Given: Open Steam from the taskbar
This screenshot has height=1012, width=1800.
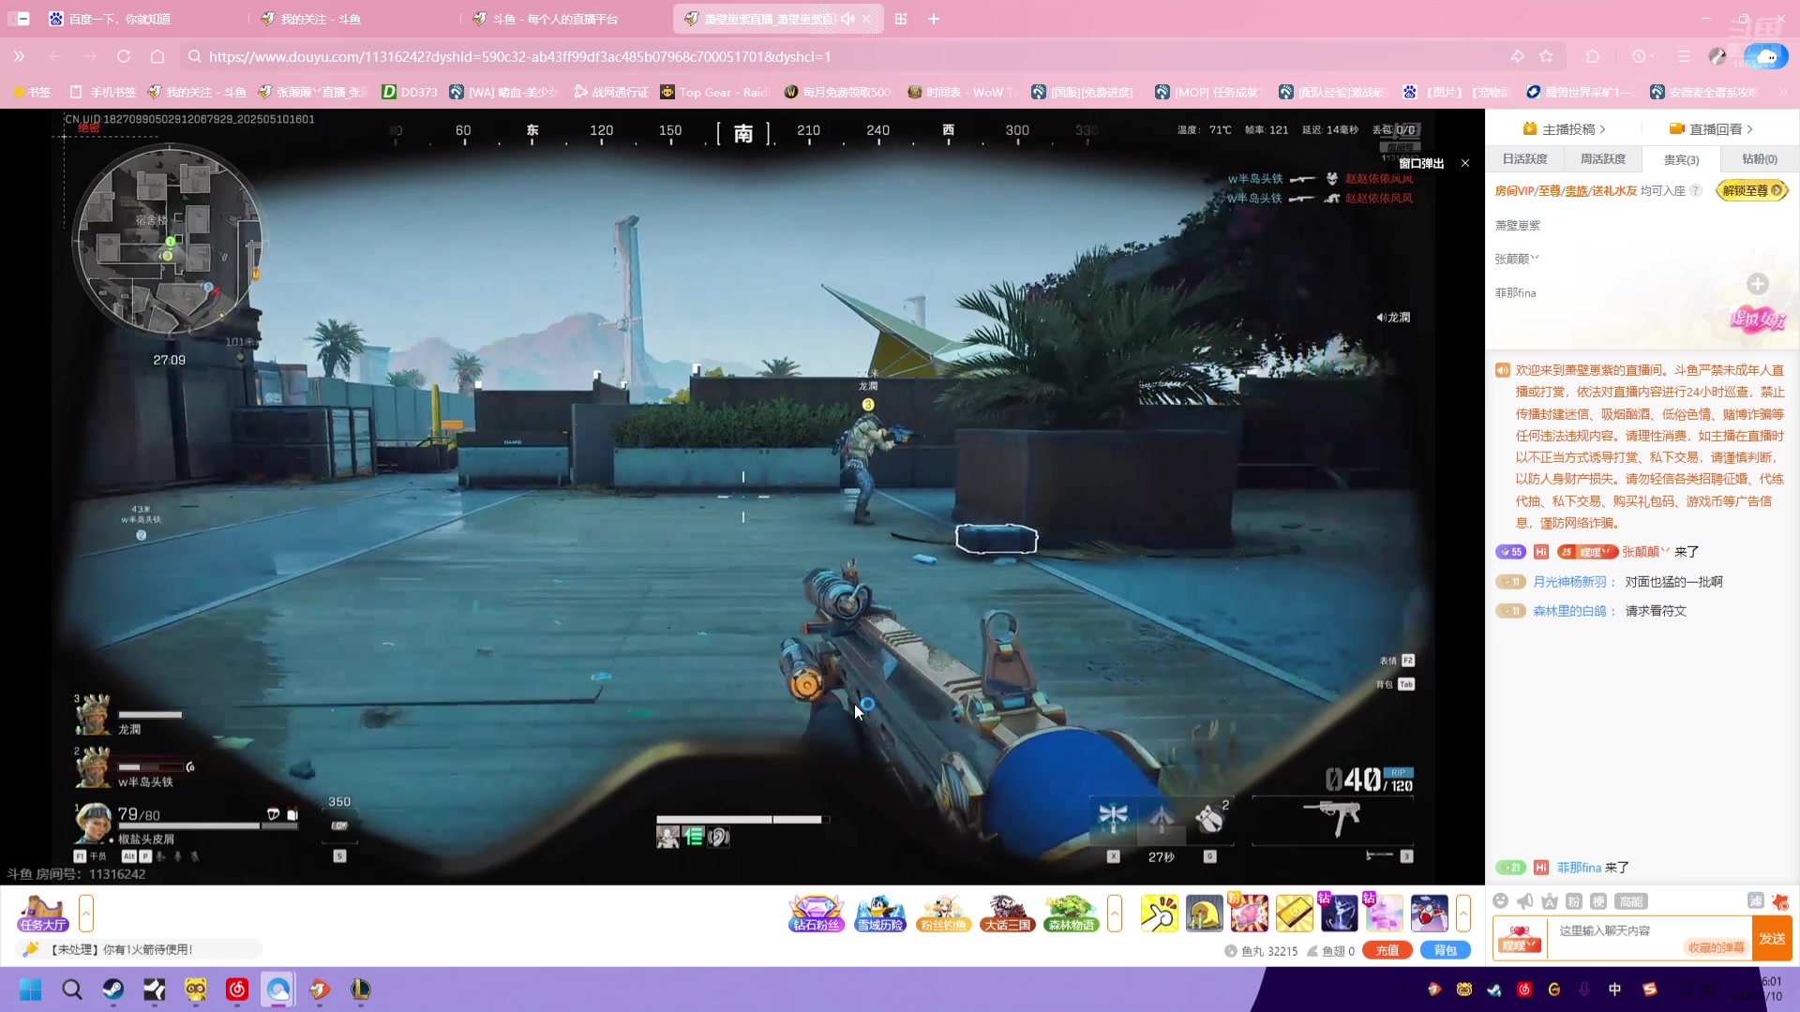Looking at the screenshot, I should pyautogui.click(x=112, y=990).
